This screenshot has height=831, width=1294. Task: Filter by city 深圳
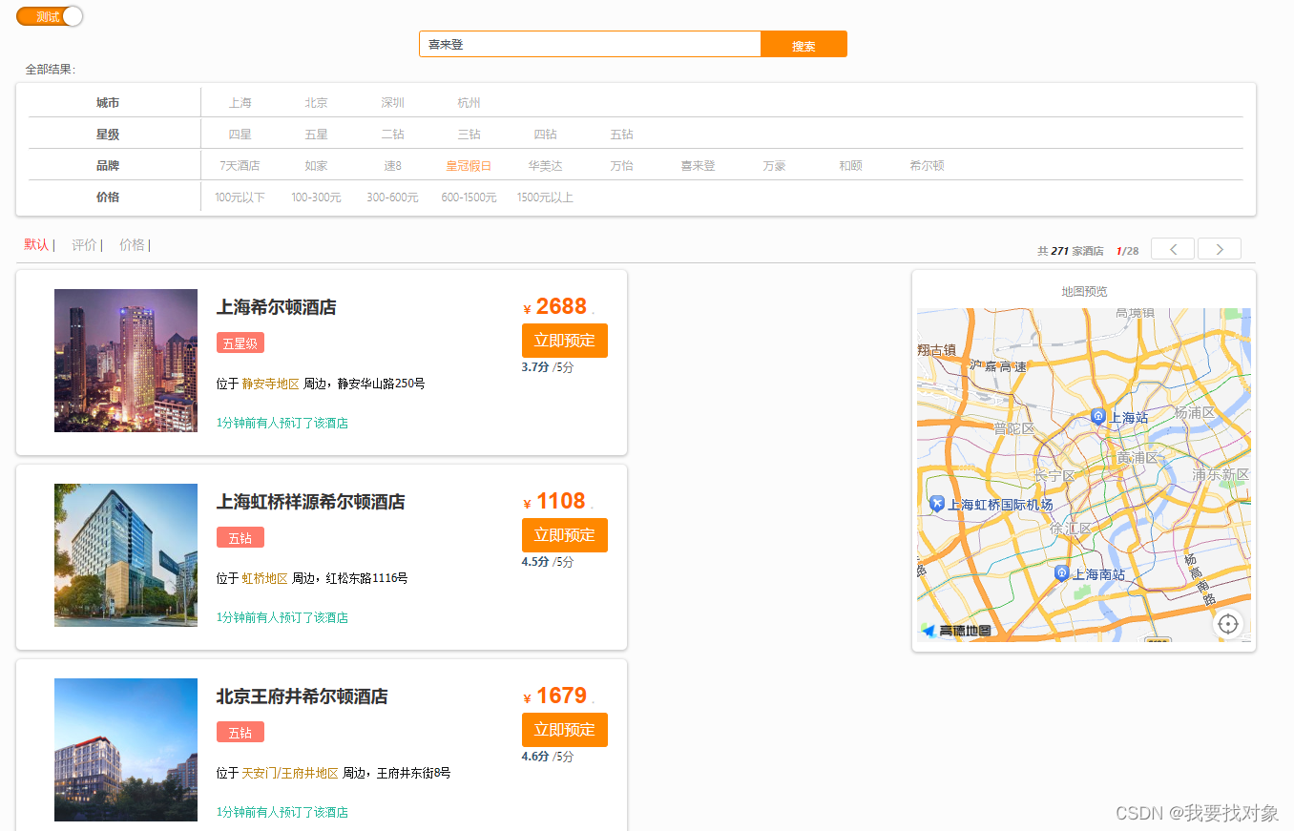(392, 103)
